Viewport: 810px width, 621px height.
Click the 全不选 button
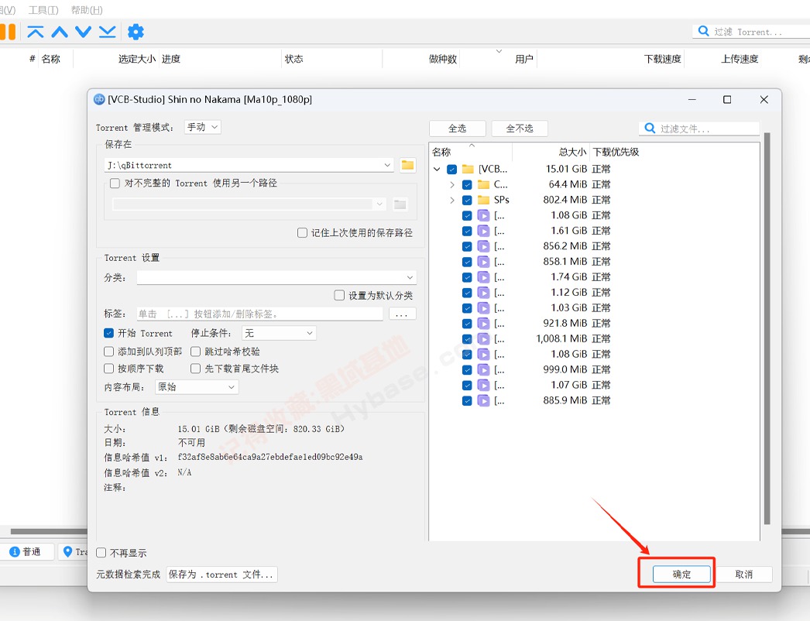click(519, 128)
